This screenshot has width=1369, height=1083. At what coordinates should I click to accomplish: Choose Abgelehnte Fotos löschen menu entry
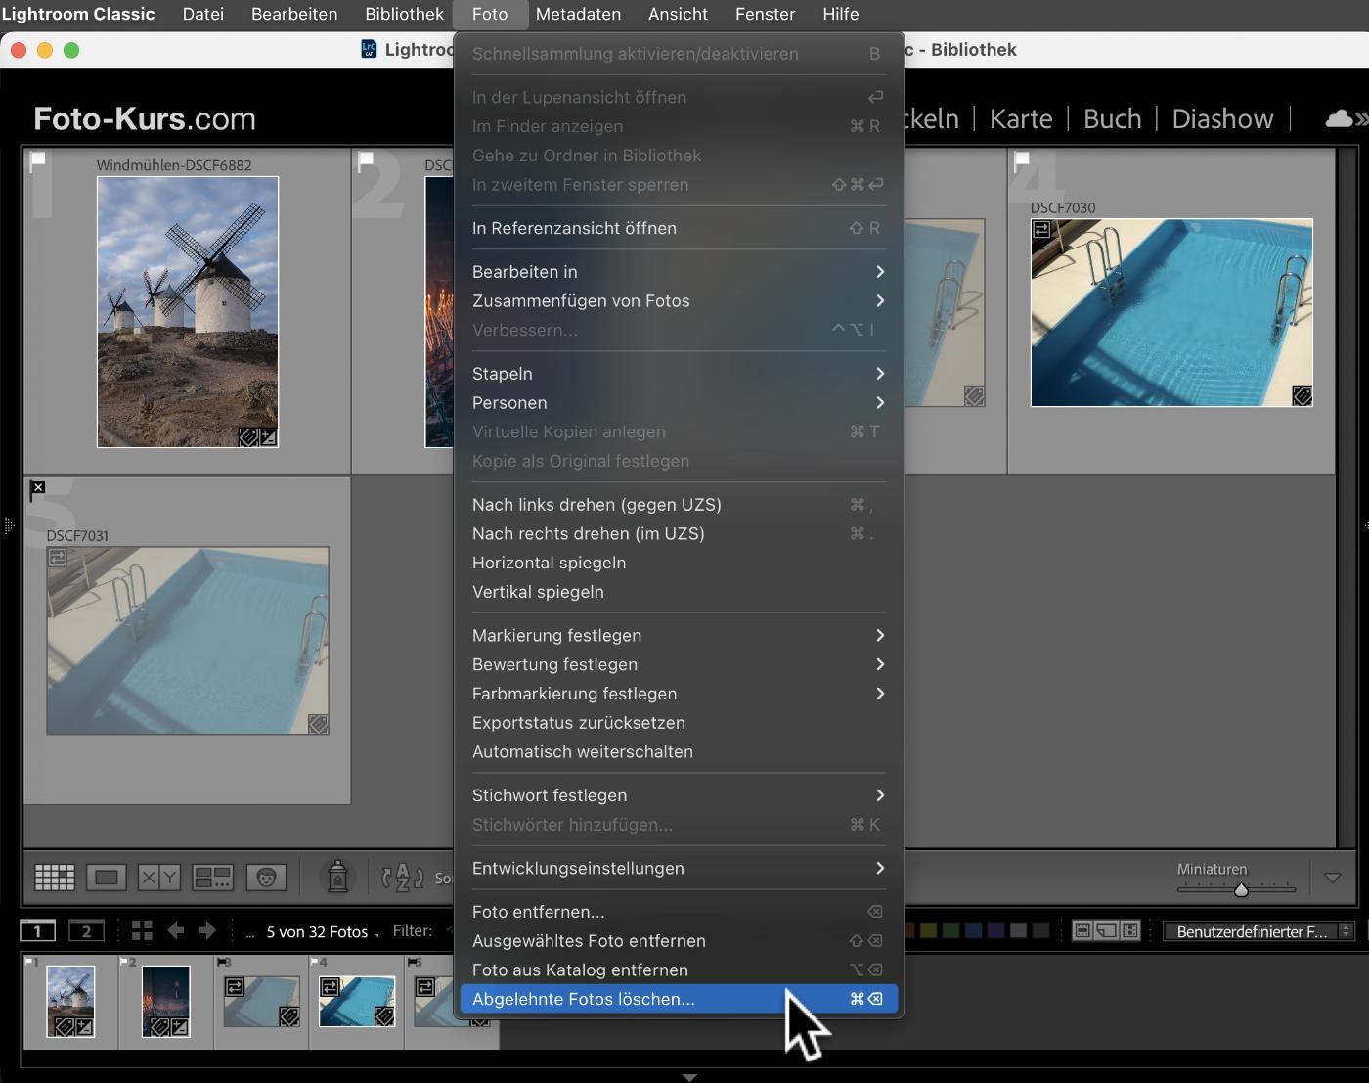(679, 1000)
